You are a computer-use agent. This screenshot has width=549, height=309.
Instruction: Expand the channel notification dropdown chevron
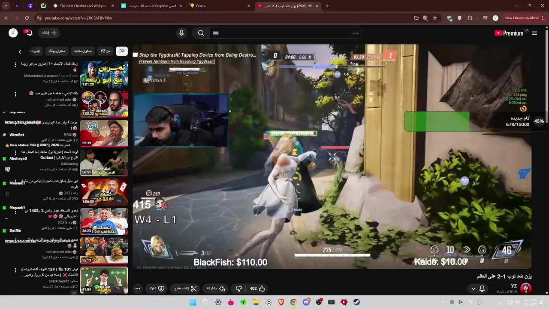coord(474,289)
